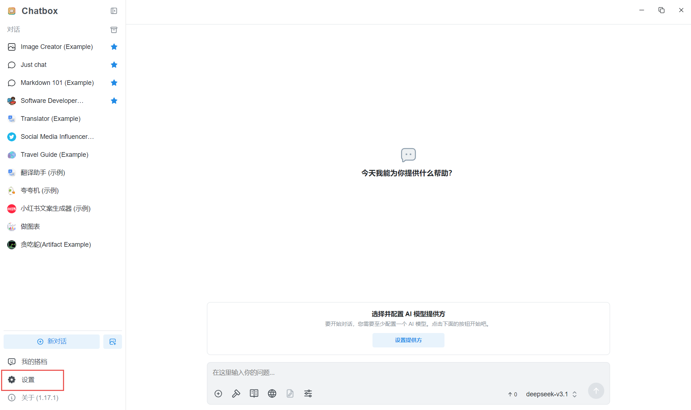The height and width of the screenshot is (410, 691).
Task: Open the knowledge base book icon
Action: tap(254, 393)
